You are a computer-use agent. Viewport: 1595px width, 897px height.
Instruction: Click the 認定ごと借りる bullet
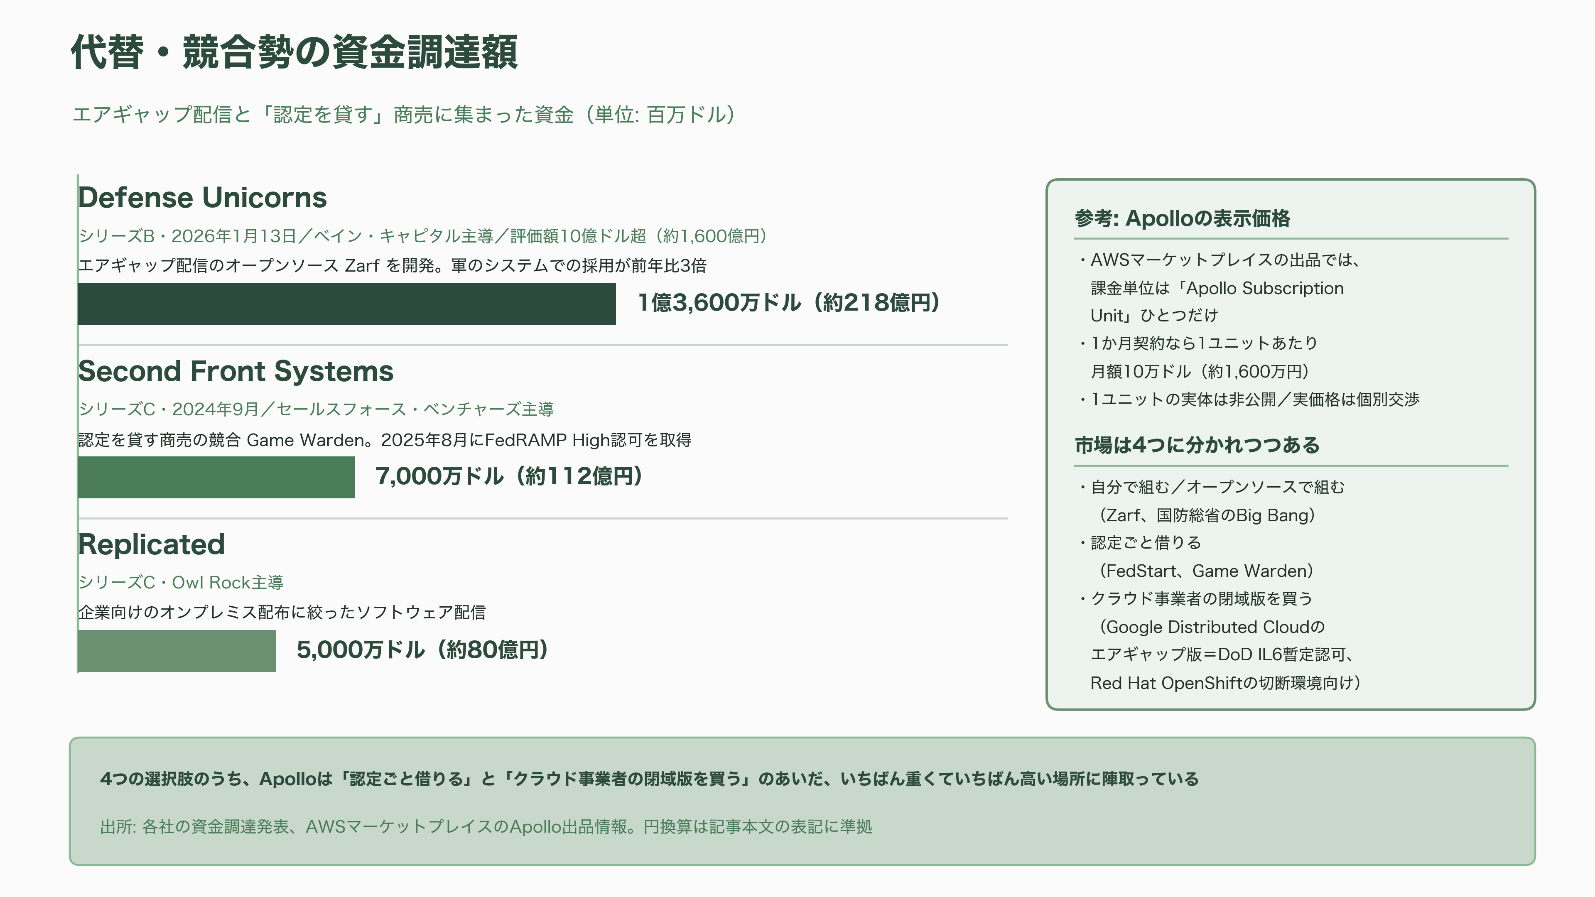1140,543
